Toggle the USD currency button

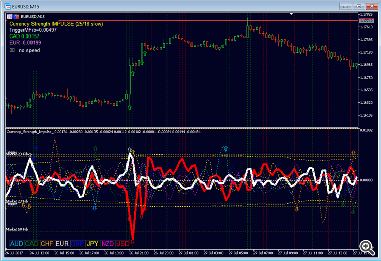tap(123, 244)
